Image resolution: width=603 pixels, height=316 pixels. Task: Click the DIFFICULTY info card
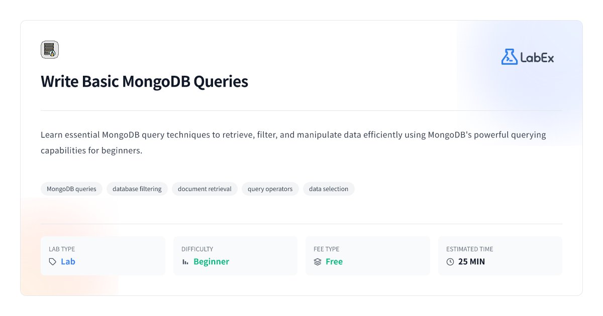pos(235,255)
